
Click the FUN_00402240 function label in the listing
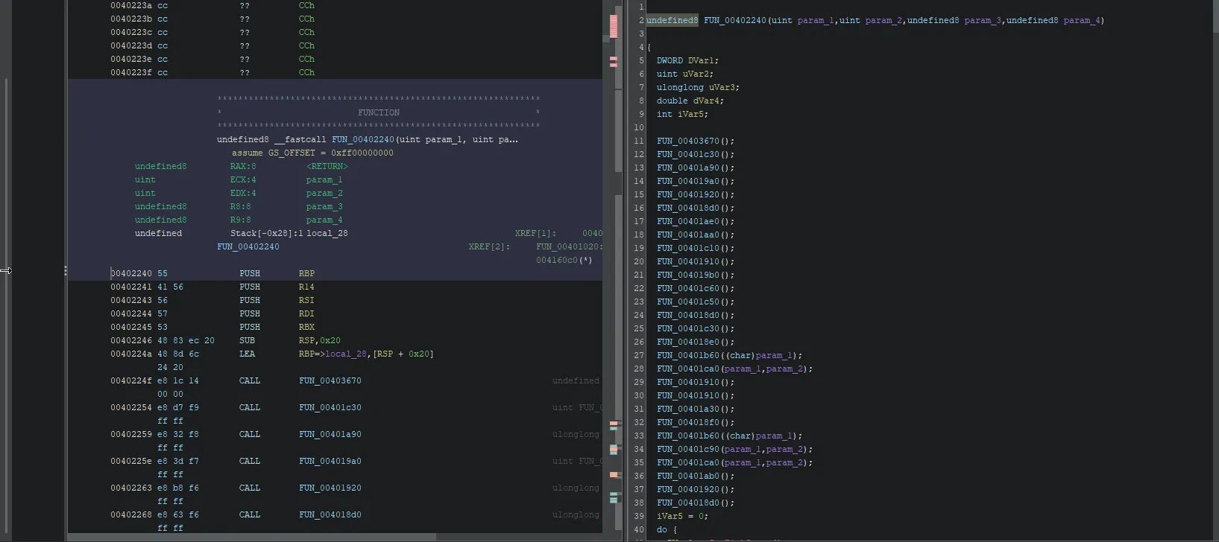coord(248,246)
